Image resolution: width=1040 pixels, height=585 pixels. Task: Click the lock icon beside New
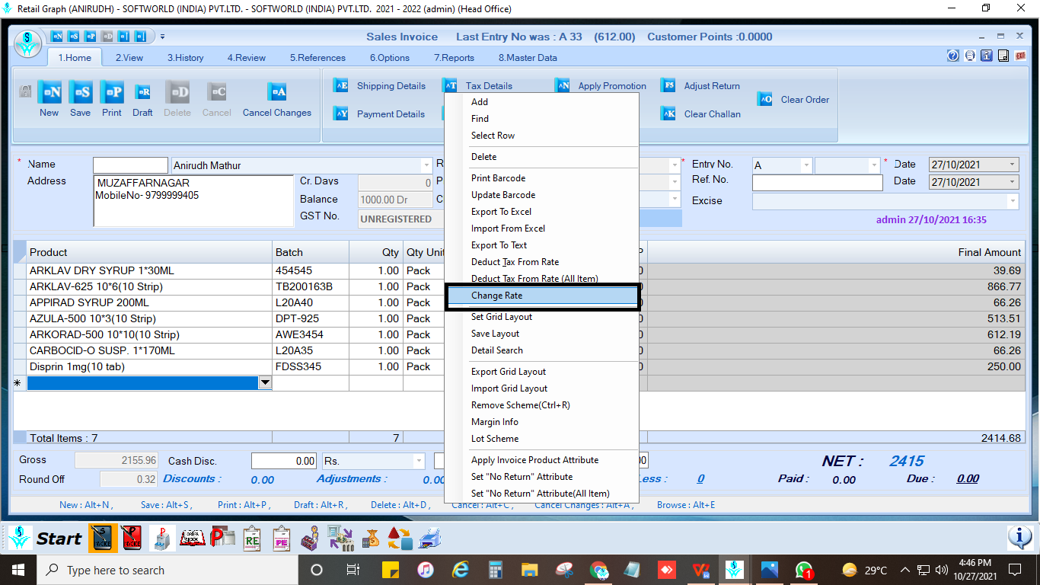click(x=26, y=92)
